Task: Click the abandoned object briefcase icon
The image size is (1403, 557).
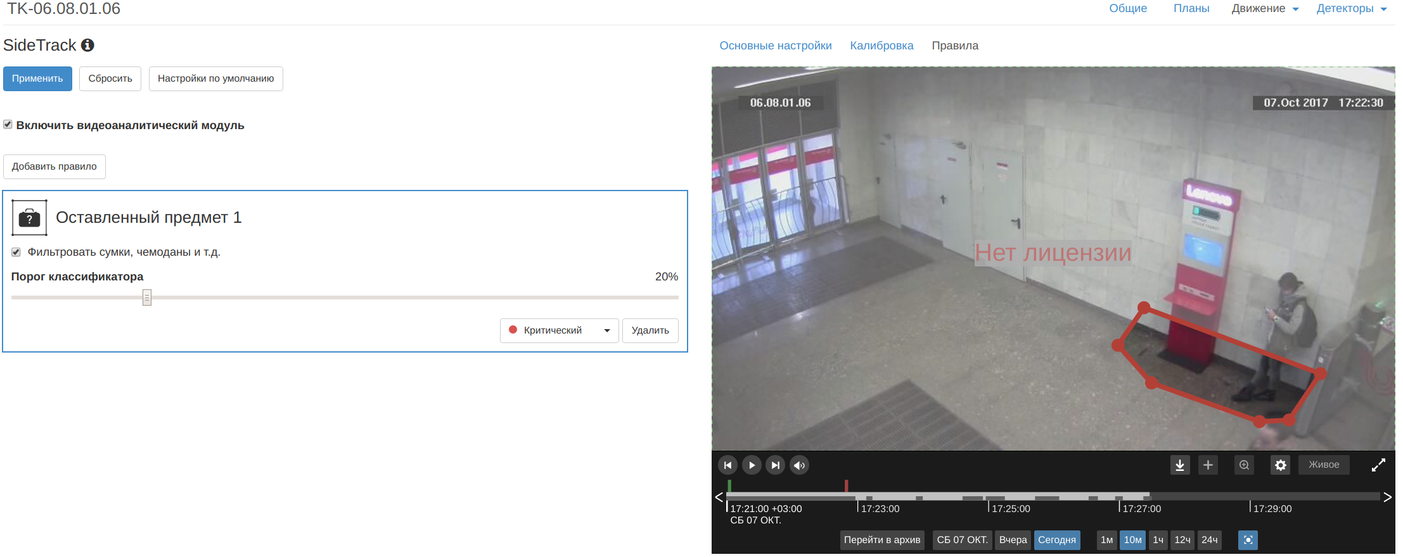Action: coord(29,218)
